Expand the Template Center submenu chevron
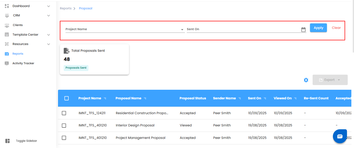 tap(49, 35)
